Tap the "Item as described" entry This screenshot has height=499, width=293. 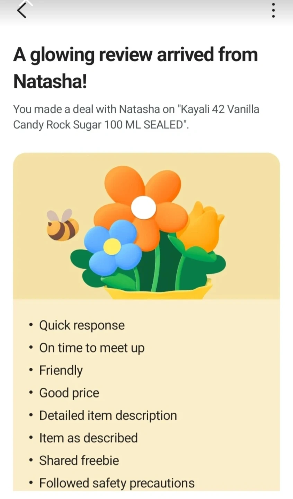pos(88,438)
